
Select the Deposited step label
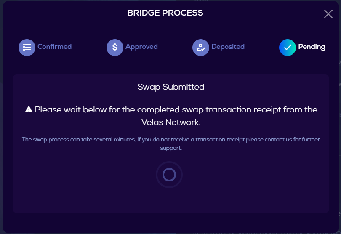[x=228, y=47]
